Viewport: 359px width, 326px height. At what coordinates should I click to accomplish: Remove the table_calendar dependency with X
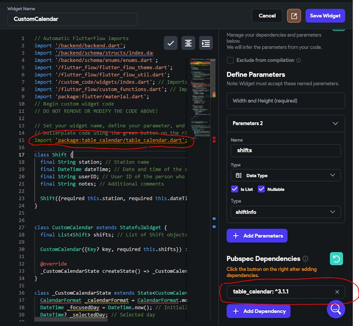tap(337, 292)
